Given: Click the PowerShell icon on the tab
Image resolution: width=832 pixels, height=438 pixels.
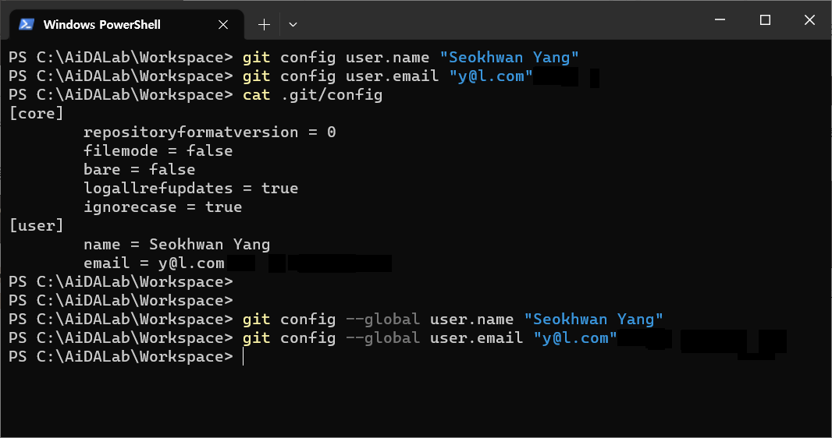Looking at the screenshot, I should [27, 24].
